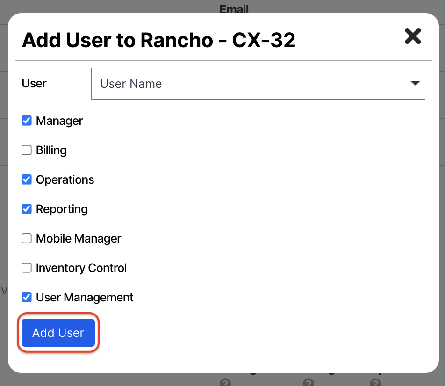445x386 pixels.
Task: Toggle the Reporting checkbox
Action: (x=27, y=209)
